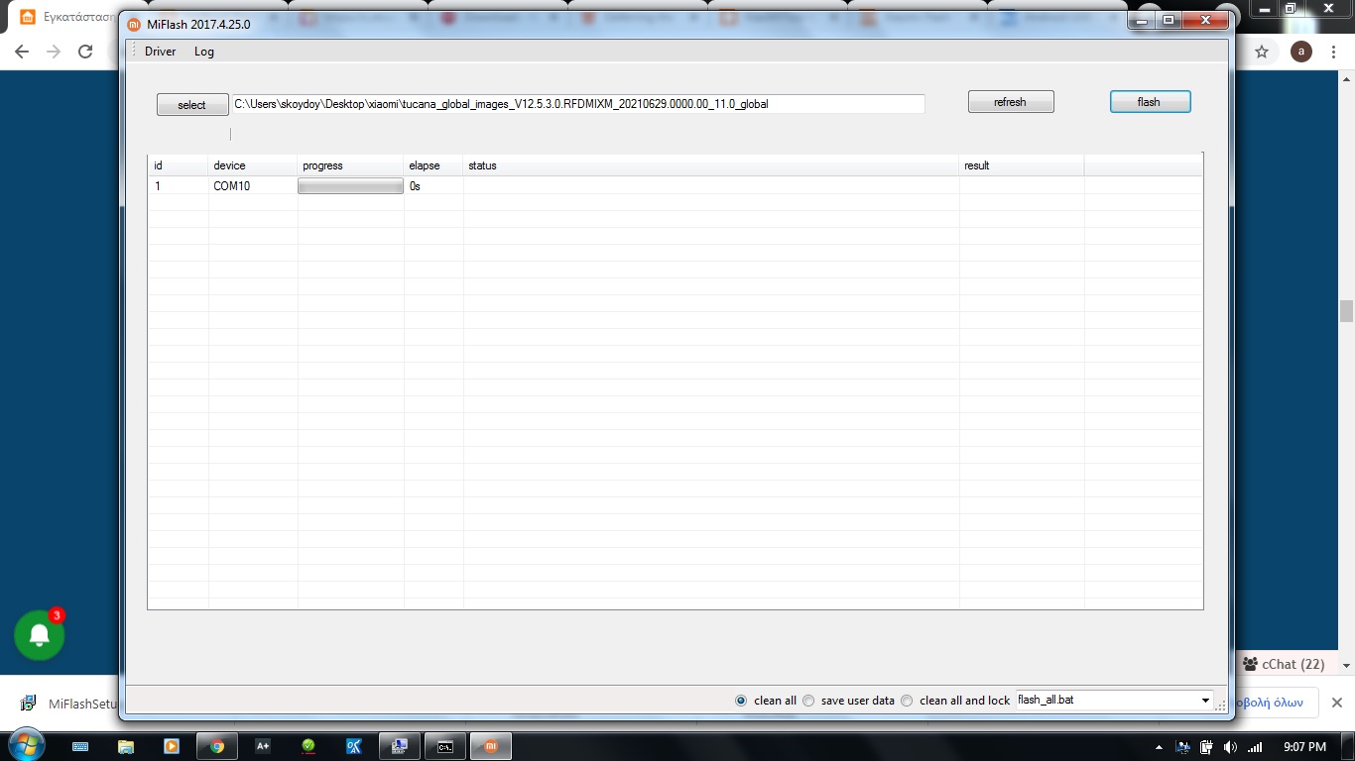Image resolution: width=1355 pixels, height=761 pixels.
Task: Minimize the MiFlash window
Action: pos(1143,21)
